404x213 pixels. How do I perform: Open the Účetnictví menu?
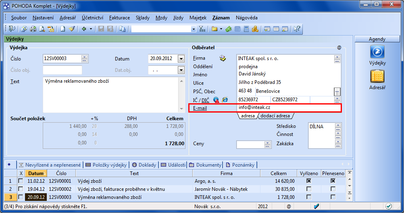click(x=92, y=18)
